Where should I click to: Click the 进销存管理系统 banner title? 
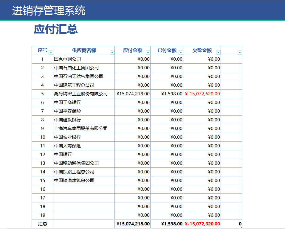49,10
